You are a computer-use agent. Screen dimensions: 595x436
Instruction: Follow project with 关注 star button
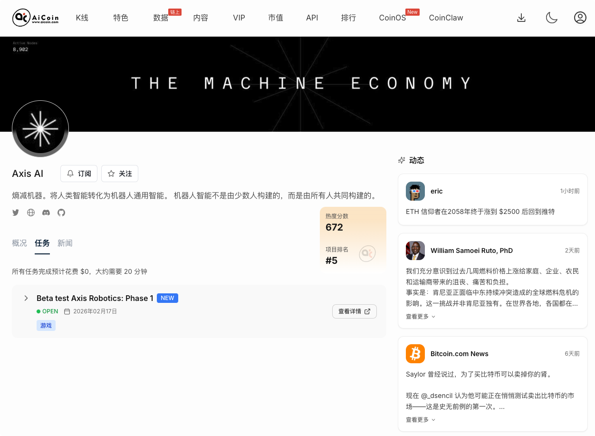click(x=120, y=174)
